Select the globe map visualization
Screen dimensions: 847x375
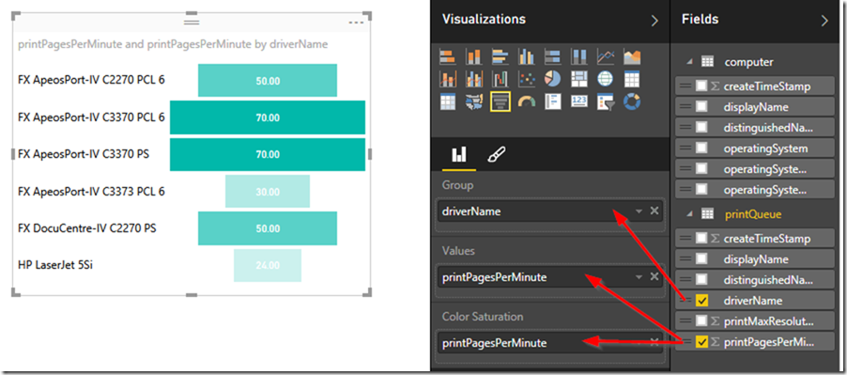605,79
